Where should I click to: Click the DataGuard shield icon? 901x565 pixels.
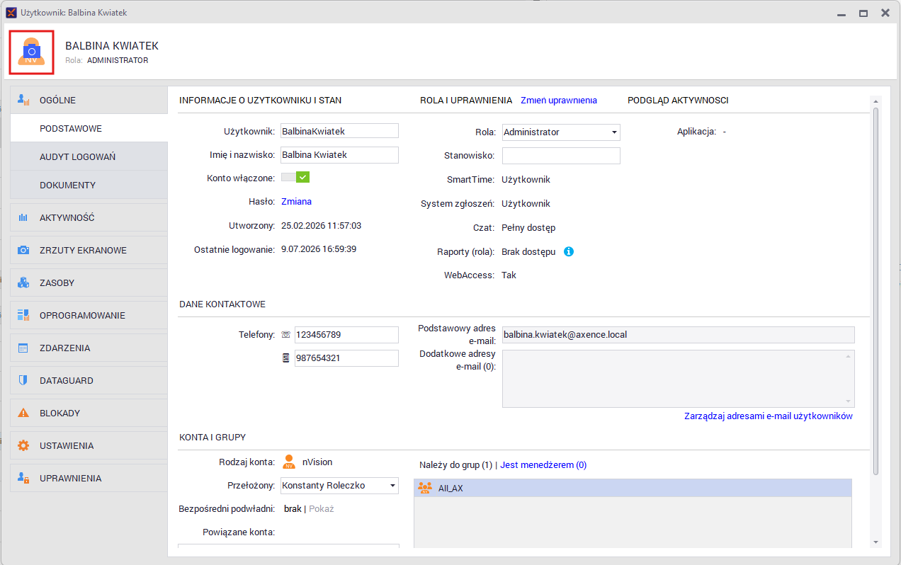click(23, 380)
